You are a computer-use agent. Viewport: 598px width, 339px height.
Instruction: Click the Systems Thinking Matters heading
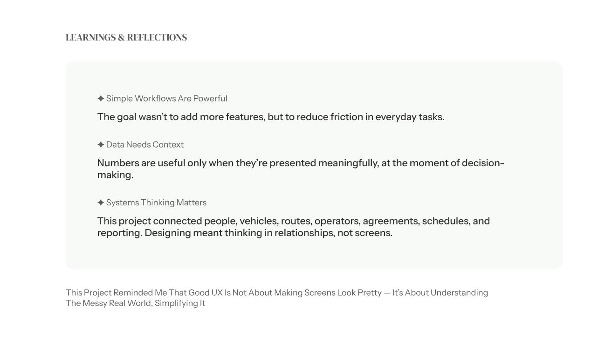click(x=156, y=203)
